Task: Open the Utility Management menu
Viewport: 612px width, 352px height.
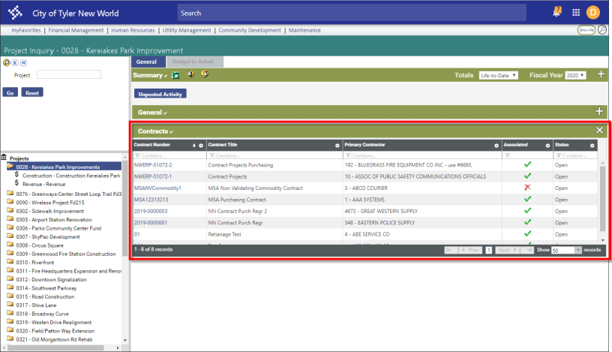Action: [187, 30]
